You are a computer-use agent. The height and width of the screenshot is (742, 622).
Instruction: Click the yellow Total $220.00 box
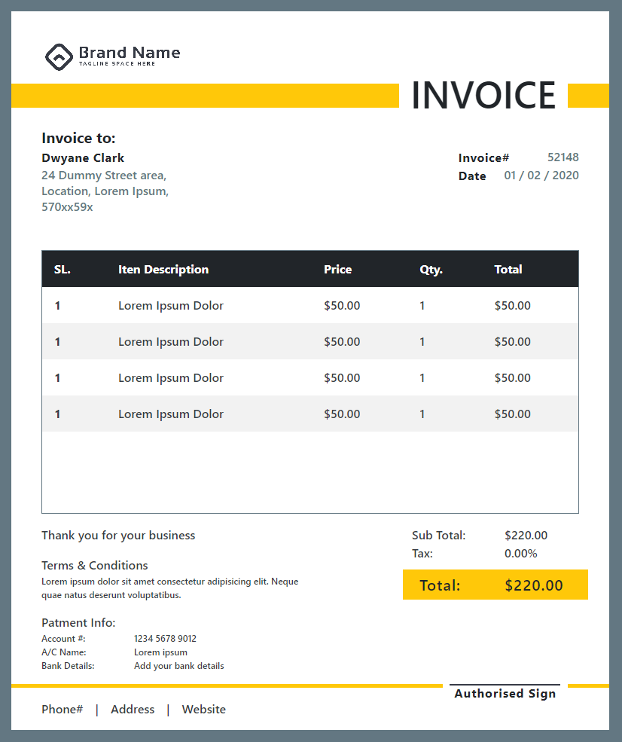[x=495, y=585]
